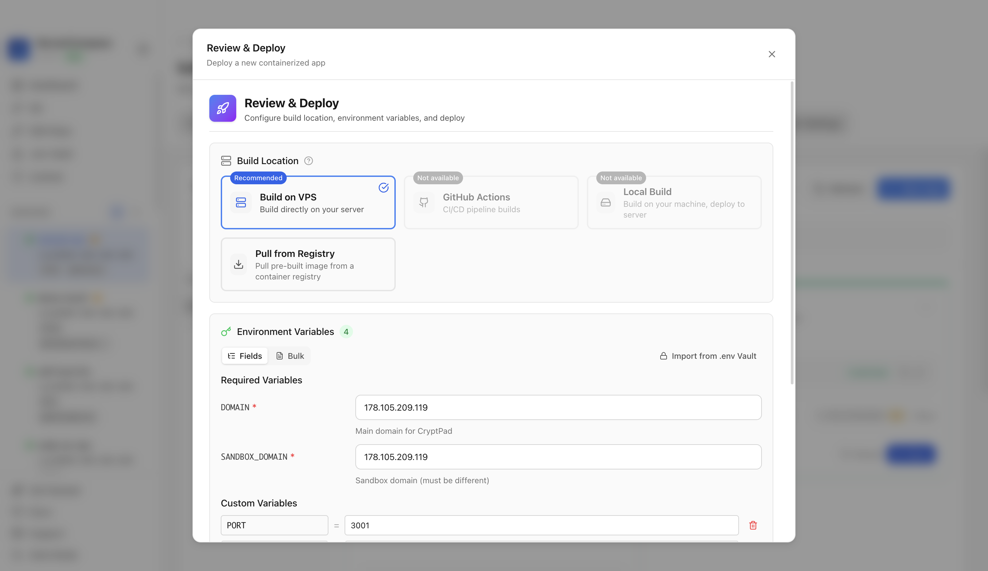
Task: Delete the PORT custom variable
Action: [753, 525]
